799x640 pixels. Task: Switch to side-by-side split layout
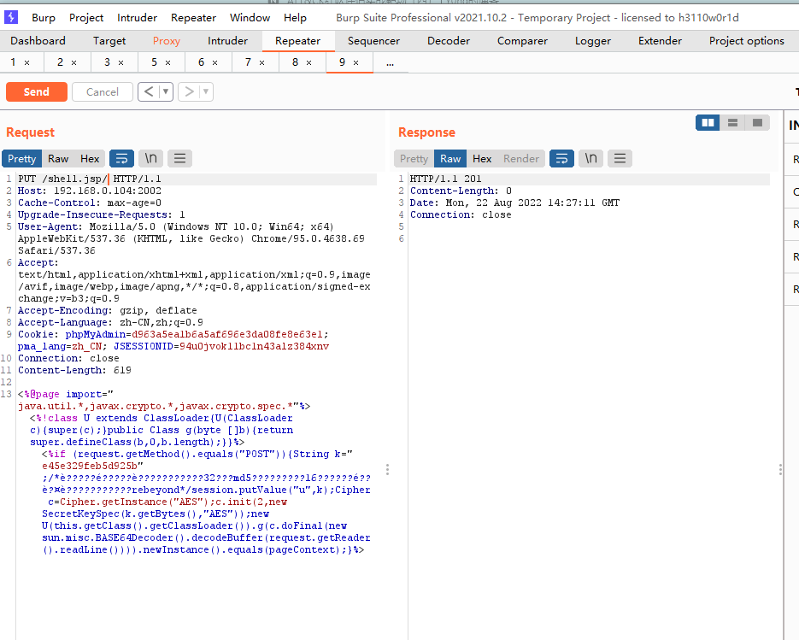click(x=708, y=123)
